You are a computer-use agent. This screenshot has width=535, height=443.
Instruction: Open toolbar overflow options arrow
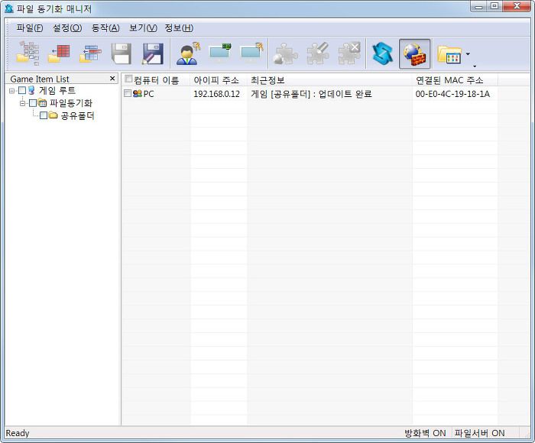tap(475, 66)
